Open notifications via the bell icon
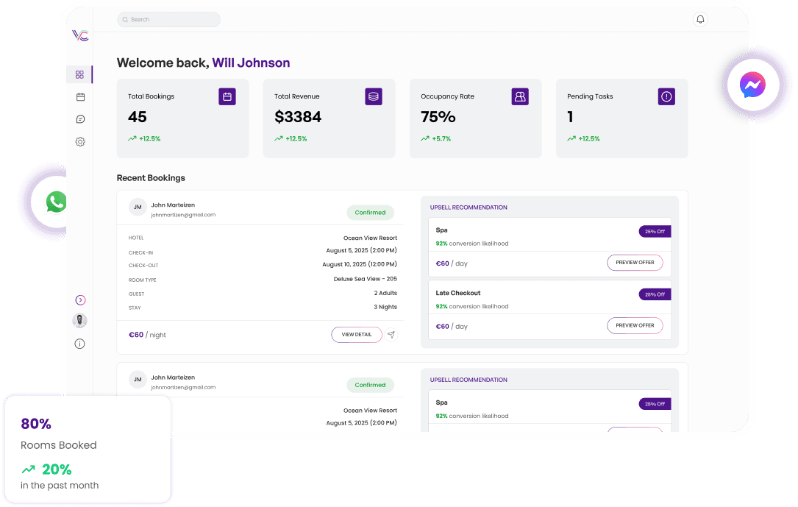This screenshot has height=507, width=798. [700, 19]
